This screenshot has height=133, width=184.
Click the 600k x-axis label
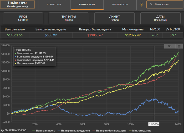pyautogui.click(x=83, y=124)
